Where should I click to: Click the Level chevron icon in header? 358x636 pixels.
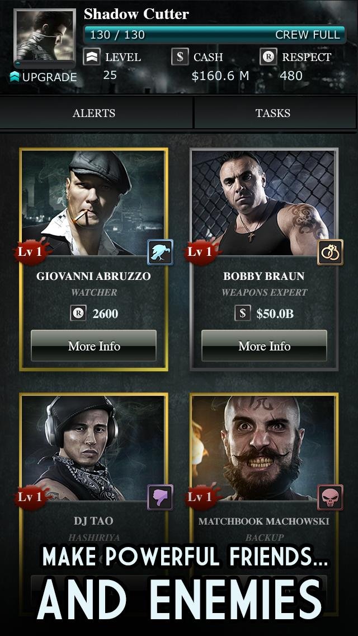point(92,57)
